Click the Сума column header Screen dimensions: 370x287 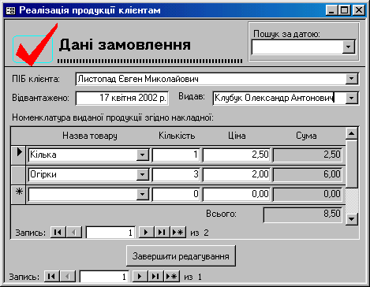pos(306,136)
